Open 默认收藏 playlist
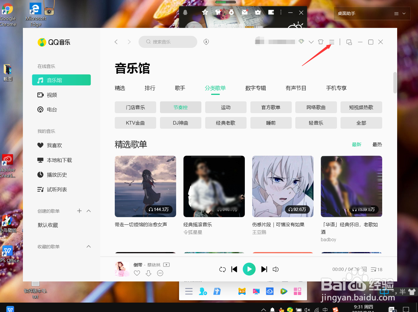The width and height of the screenshot is (418, 312). (x=48, y=225)
